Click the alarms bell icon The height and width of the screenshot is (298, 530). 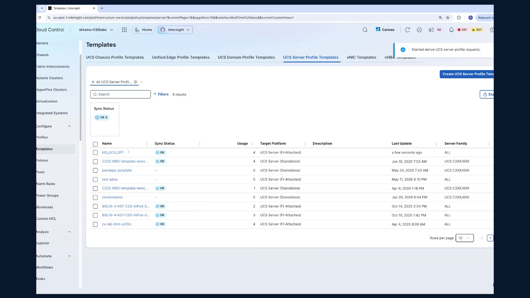click(451, 30)
